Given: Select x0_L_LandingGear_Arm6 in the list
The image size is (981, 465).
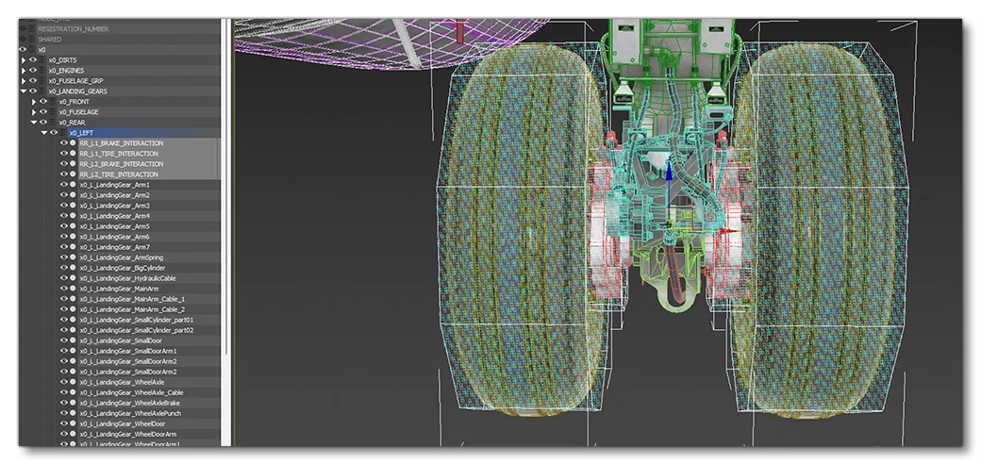Looking at the screenshot, I should (114, 237).
